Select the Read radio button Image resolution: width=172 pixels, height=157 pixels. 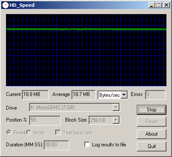pos(9,132)
